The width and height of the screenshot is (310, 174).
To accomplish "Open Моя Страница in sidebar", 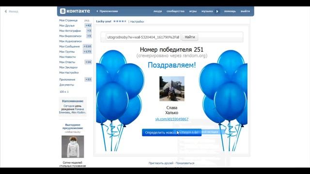I will (68, 20).
